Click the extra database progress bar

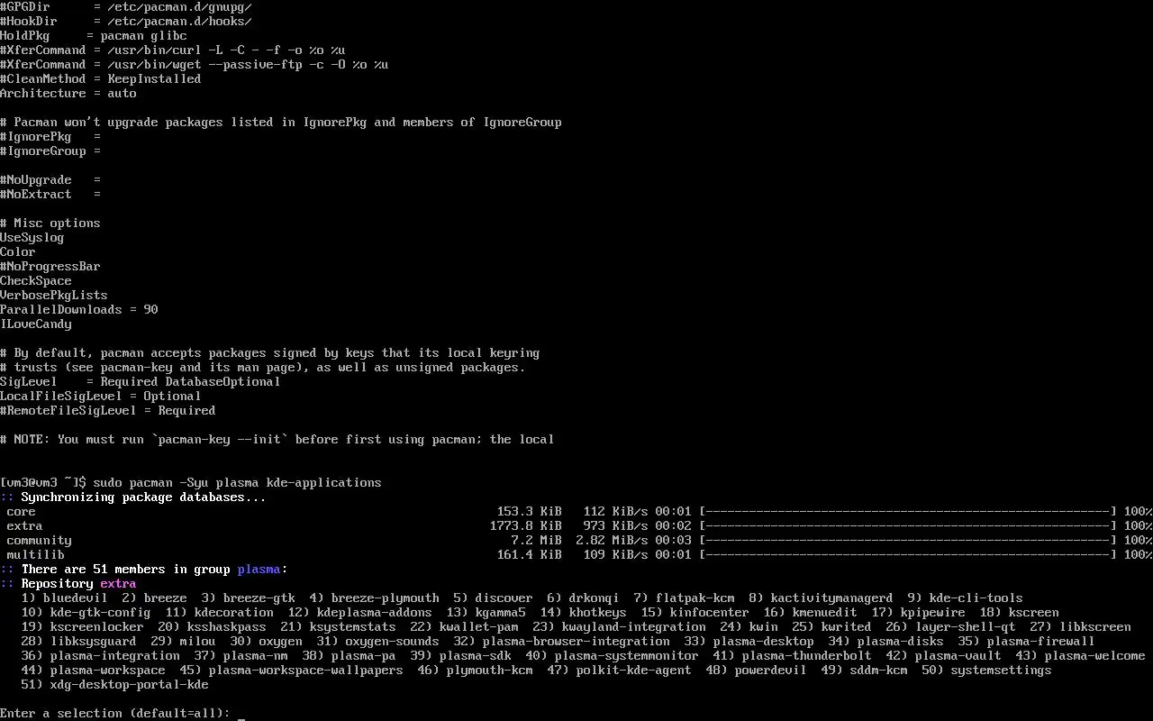908,526
